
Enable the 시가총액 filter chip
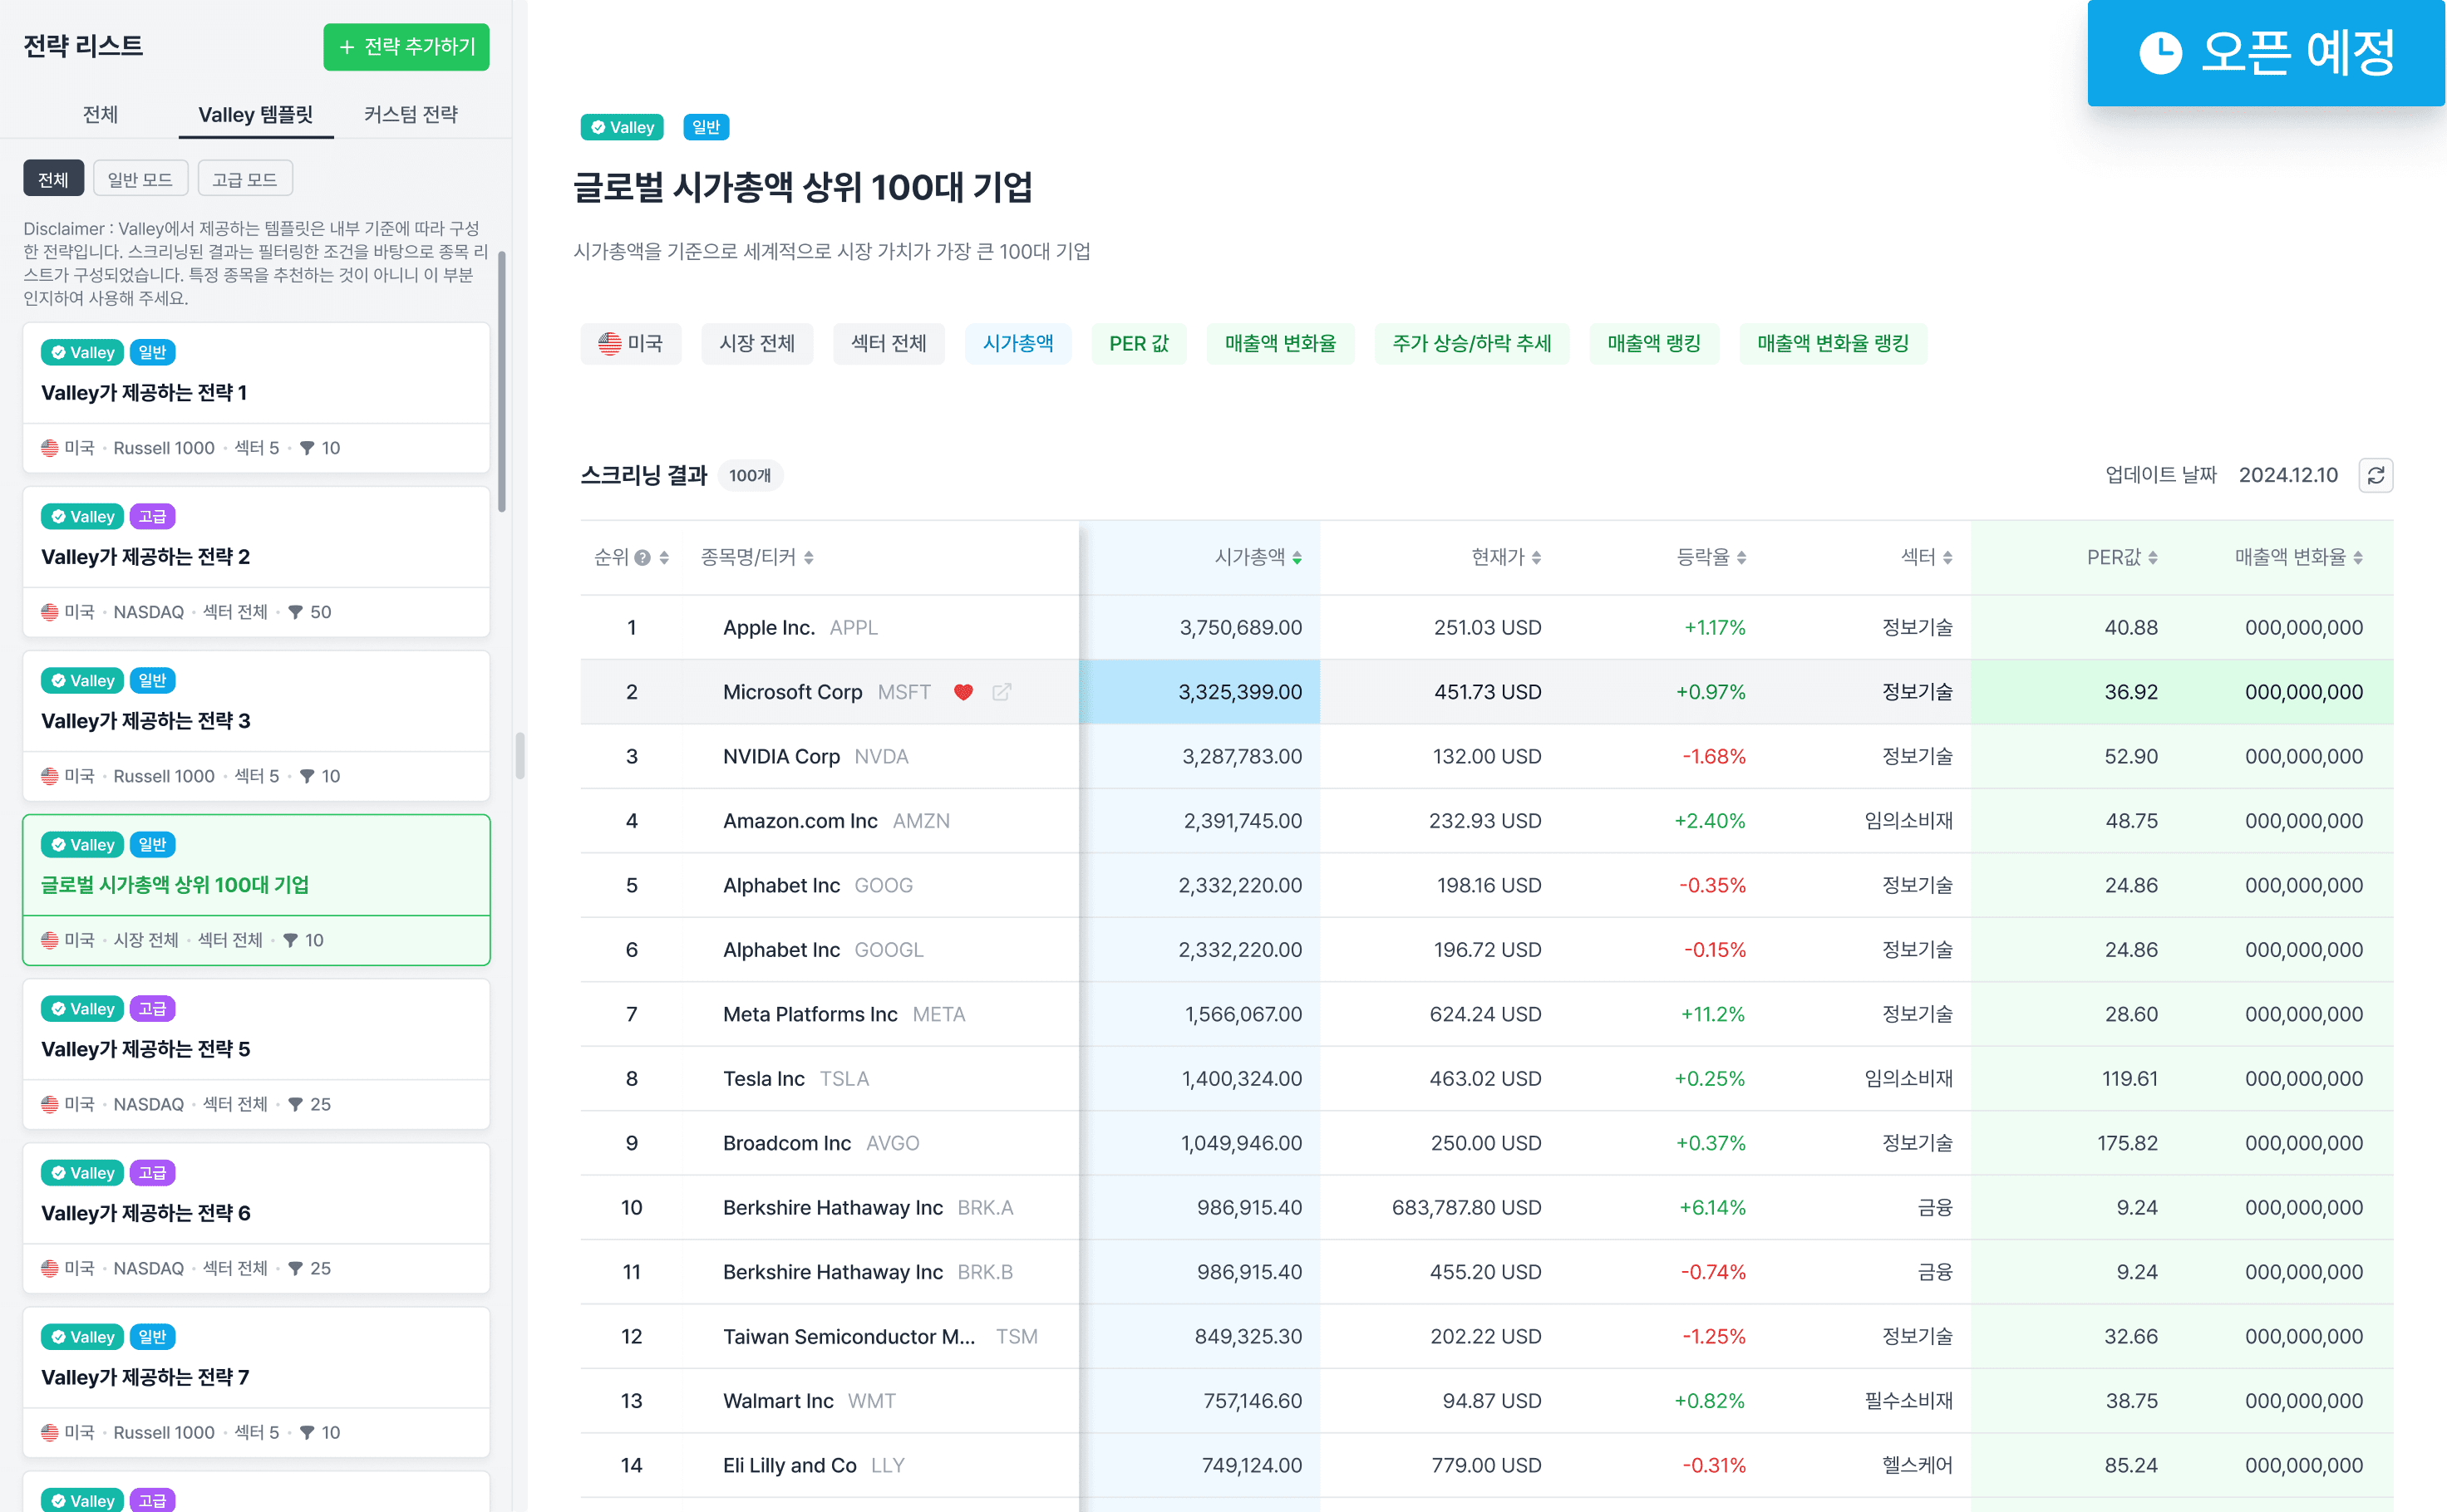(x=1018, y=343)
